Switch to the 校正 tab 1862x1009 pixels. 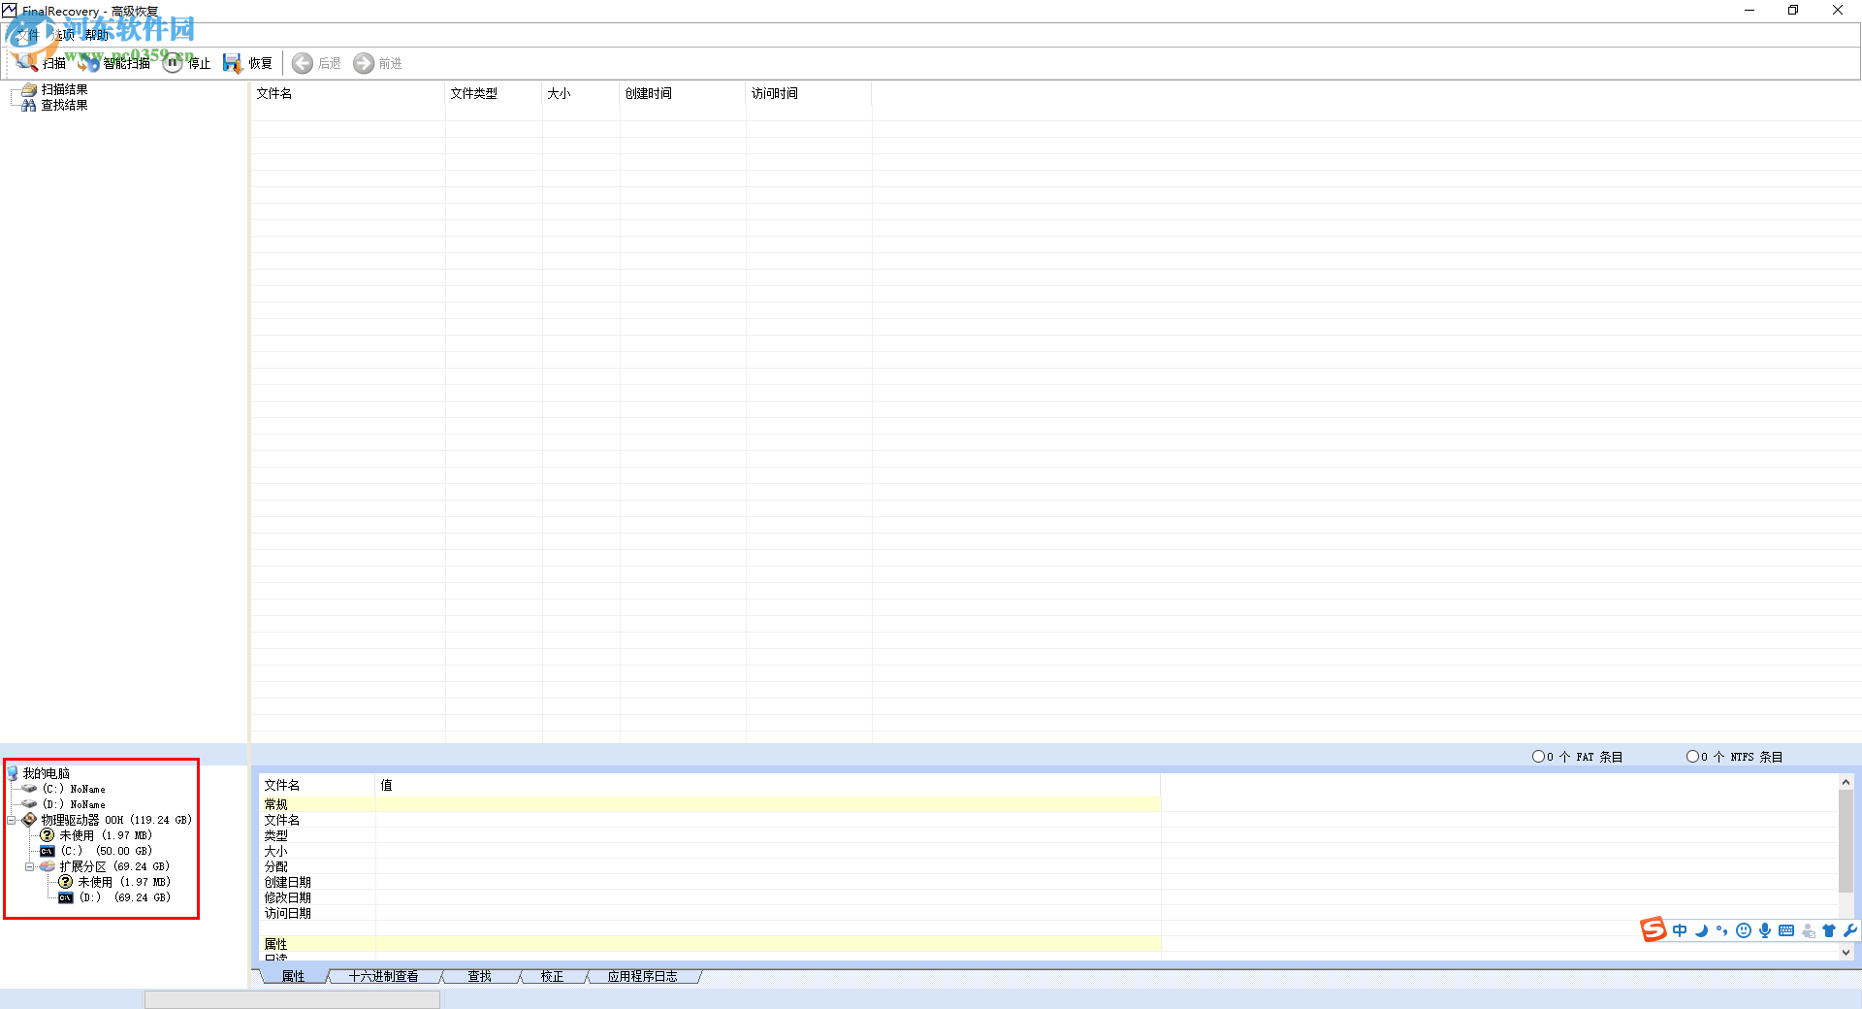click(552, 976)
